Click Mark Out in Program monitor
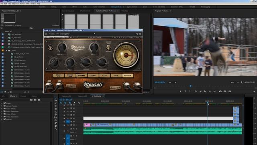The image size is (257, 145). 190,91
